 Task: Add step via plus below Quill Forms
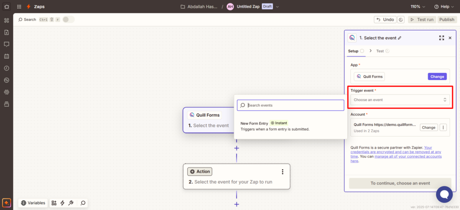point(236,148)
